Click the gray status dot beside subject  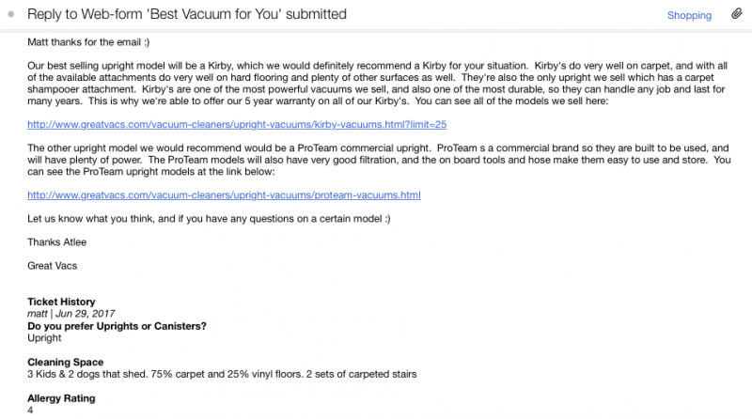pos(10,15)
